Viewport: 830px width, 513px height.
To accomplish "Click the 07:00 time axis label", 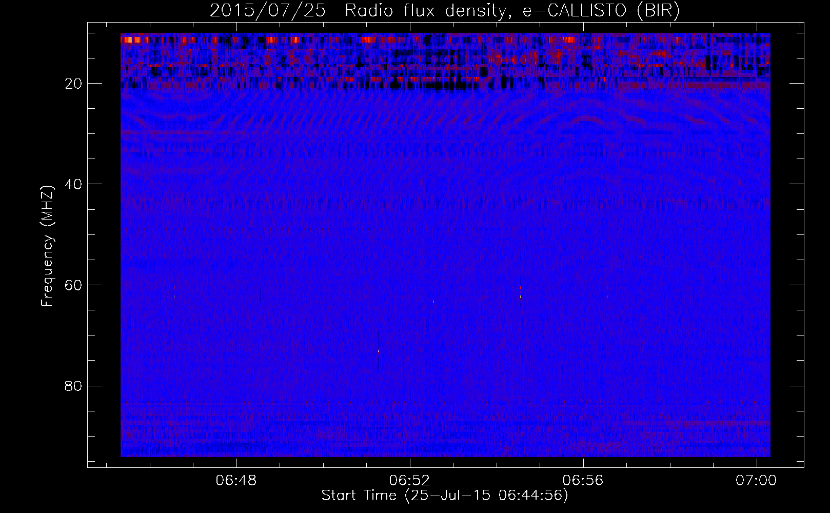I will tap(757, 481).
